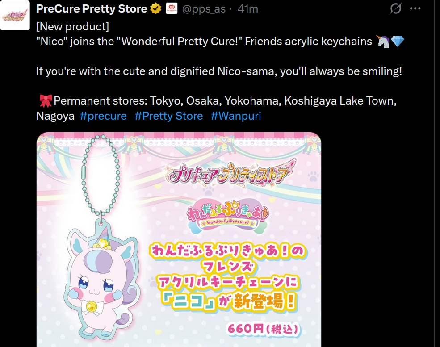Open the #Pretty Store hashtag

(x=169, y=116)
